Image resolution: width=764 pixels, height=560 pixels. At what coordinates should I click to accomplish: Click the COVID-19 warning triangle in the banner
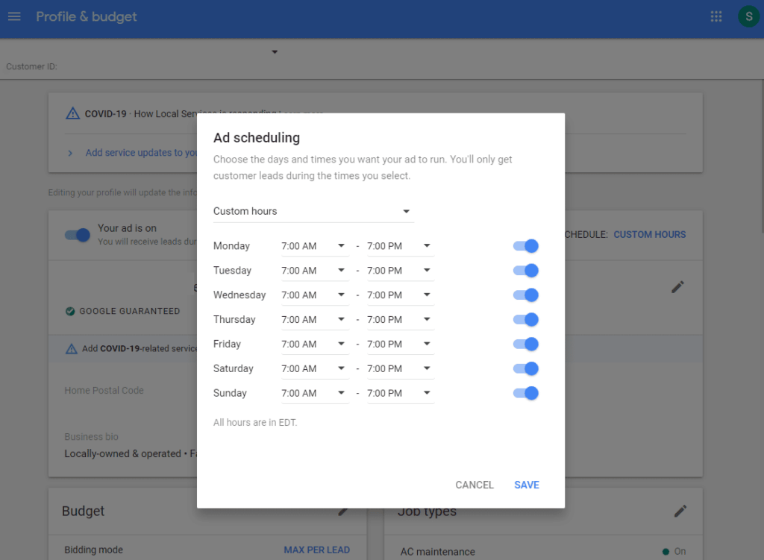72,113
